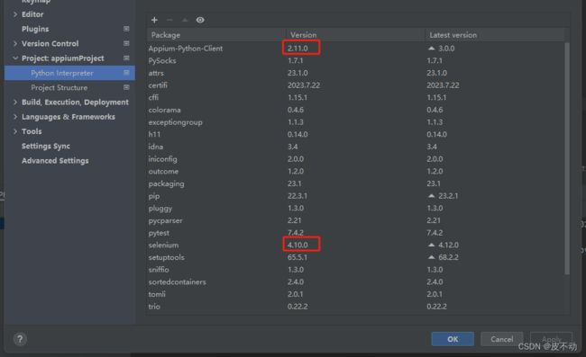Viewport: 586px width, 357px height.
Task: Select the packaging package row
Action: (355, 183)
